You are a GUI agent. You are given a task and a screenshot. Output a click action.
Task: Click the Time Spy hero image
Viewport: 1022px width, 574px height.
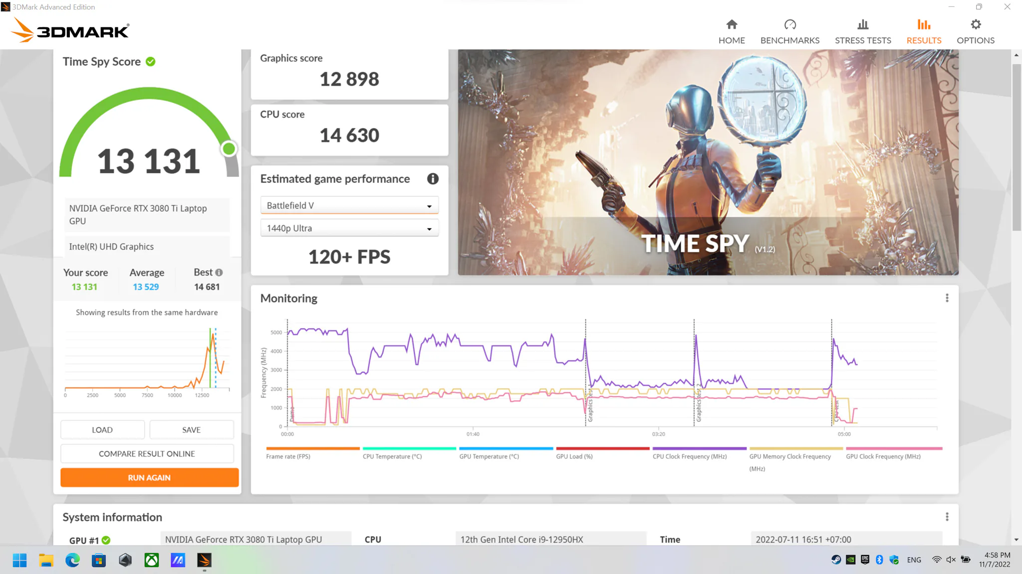708,162
